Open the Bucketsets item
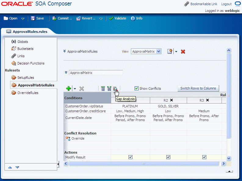242x181 pixels. [25, 49]
